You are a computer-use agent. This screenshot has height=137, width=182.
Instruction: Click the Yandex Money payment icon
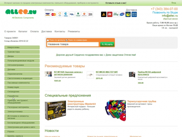click(x=90, y=14)
